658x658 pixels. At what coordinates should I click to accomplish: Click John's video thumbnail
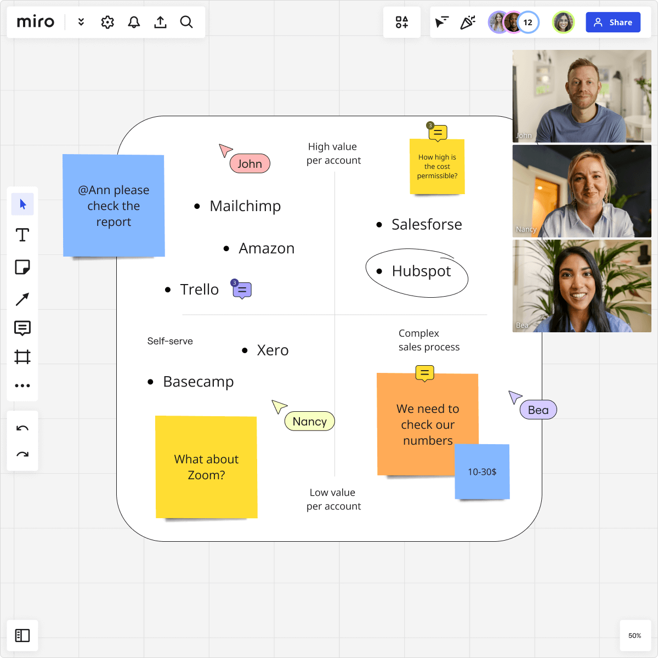(582, 97)
